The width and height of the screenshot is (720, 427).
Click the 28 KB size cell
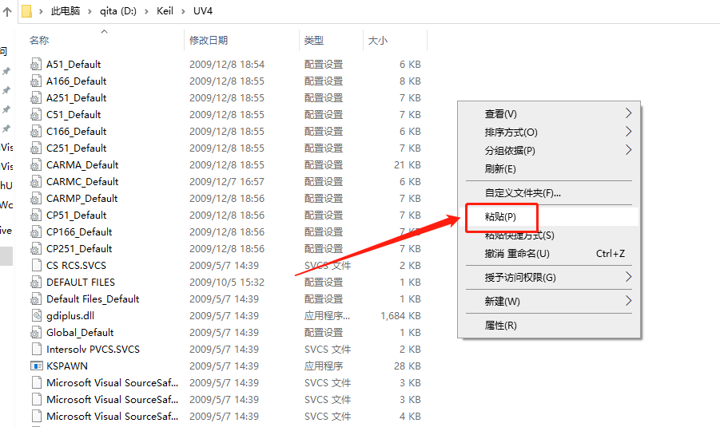click(x=408, y=366)
